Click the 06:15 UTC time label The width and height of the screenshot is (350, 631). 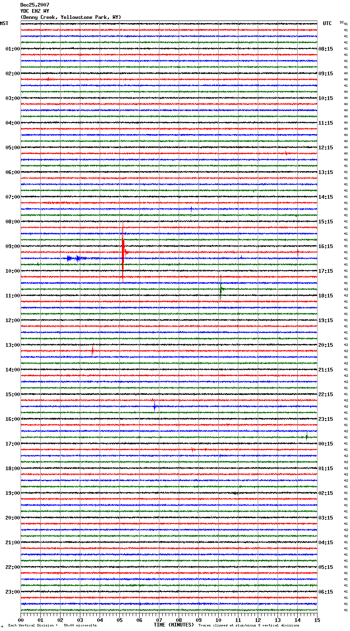click(x=326, y=592)
